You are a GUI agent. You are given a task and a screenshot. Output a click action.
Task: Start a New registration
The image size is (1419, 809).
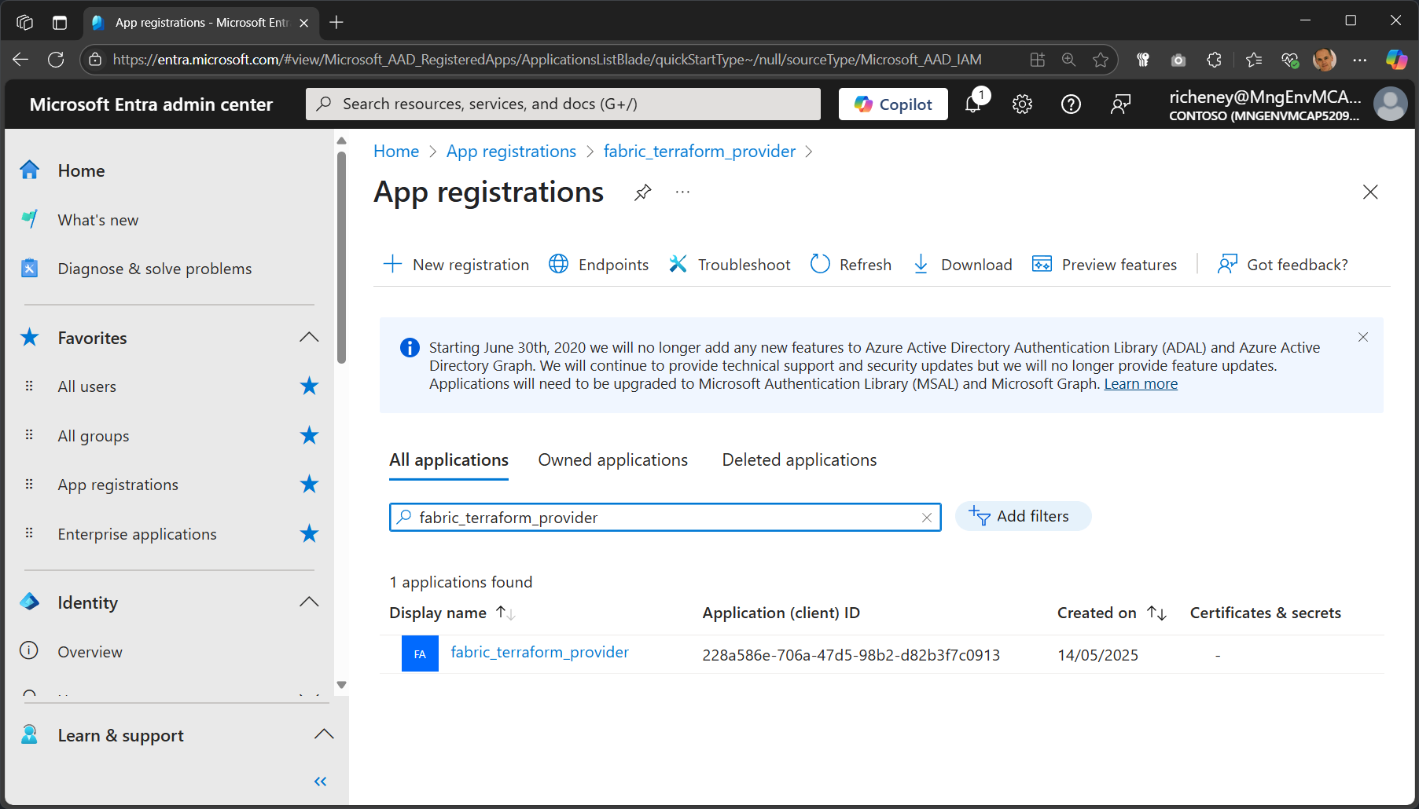456,265
